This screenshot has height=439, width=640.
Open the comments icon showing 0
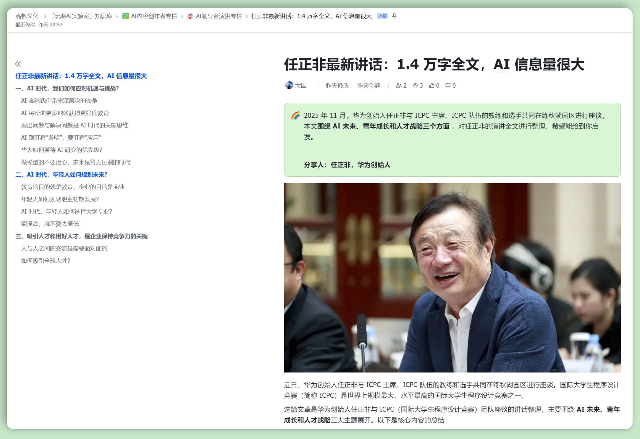(x=448, y=86)
